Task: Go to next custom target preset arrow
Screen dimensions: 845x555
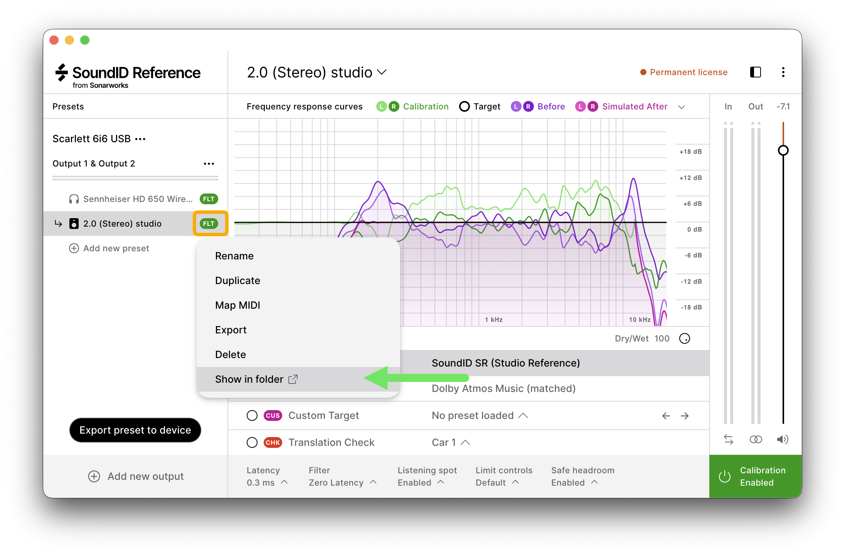Action: pos(685,415)
